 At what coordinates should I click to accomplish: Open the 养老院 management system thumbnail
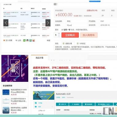[6, 110]
